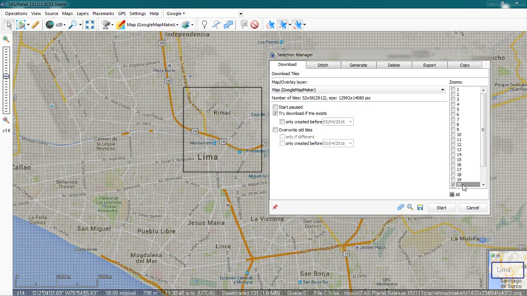This screenshot has height=296, width=527.
Task: Toggle the All zooms checkbox
Action: [x=452, y=195]
